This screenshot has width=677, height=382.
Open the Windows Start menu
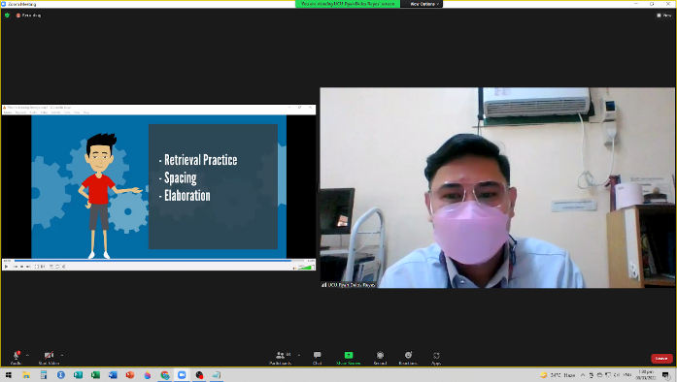click(x=8, y=375)
